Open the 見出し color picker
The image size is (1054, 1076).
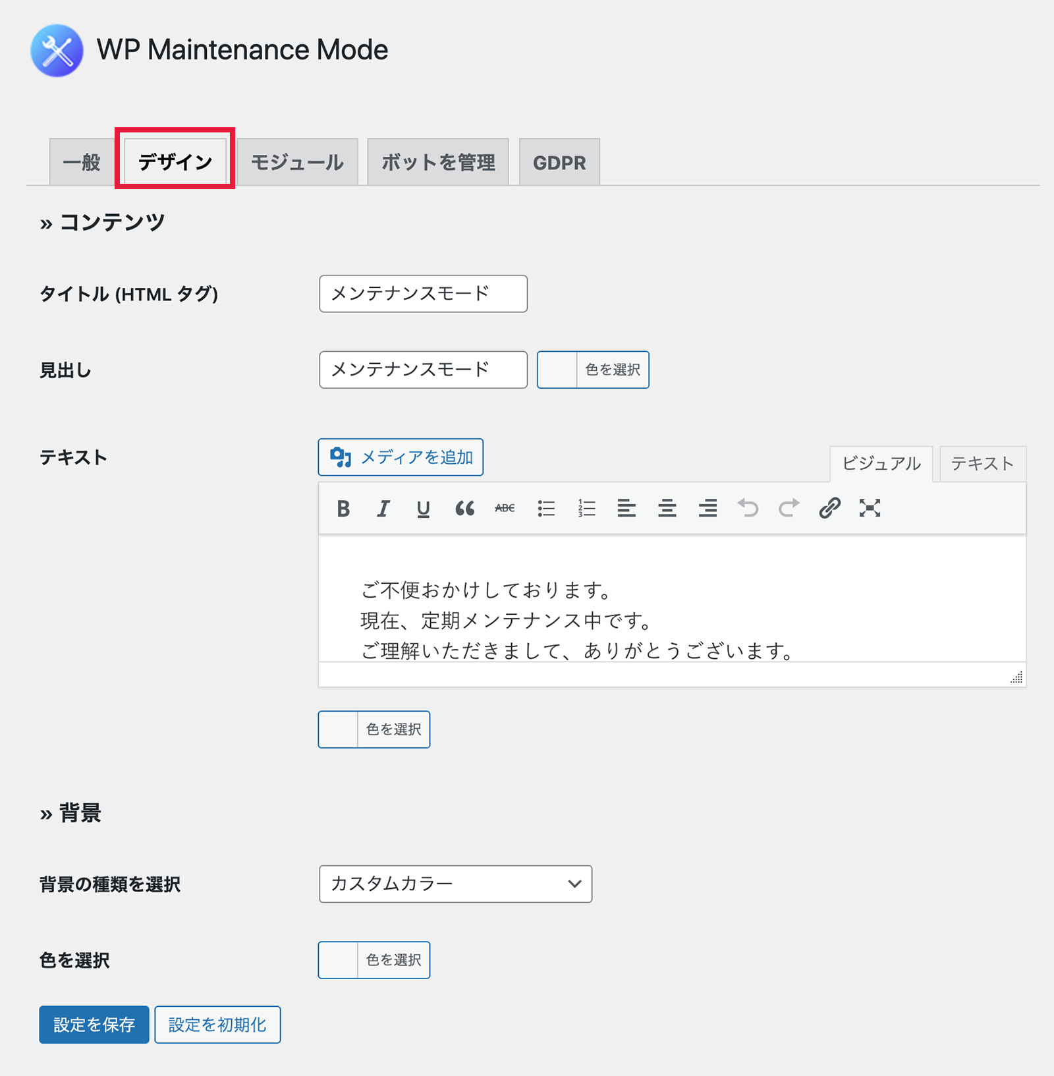tap(593, 370)
